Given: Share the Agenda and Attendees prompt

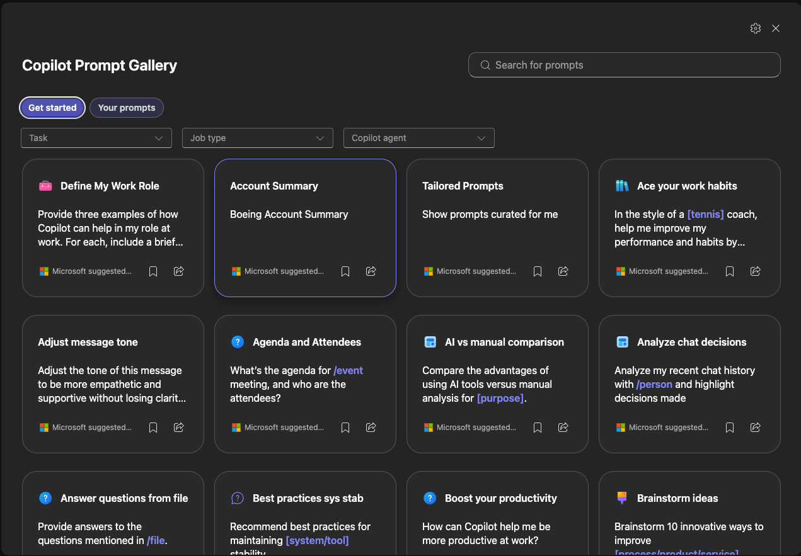Looking at the screenshot, I should (x=371, y=428).
